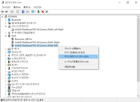Screen dimensions: 140x102
Task: Click the カメラ category webcam icon
Action: [9, 36]
